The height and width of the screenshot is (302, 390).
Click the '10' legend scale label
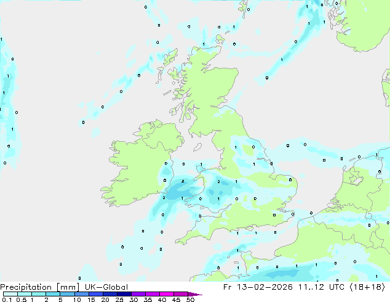click(77, 300)
